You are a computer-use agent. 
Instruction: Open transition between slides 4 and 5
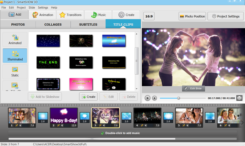pyautogui.click(x=168, y=118)
